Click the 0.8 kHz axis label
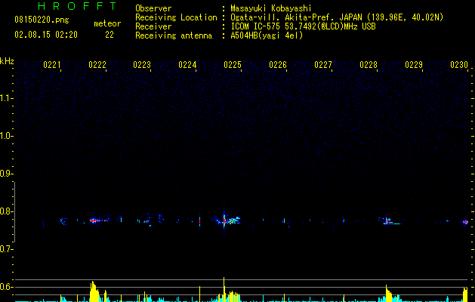The height and width of the screenshot is (302, 475). [5, 211]
